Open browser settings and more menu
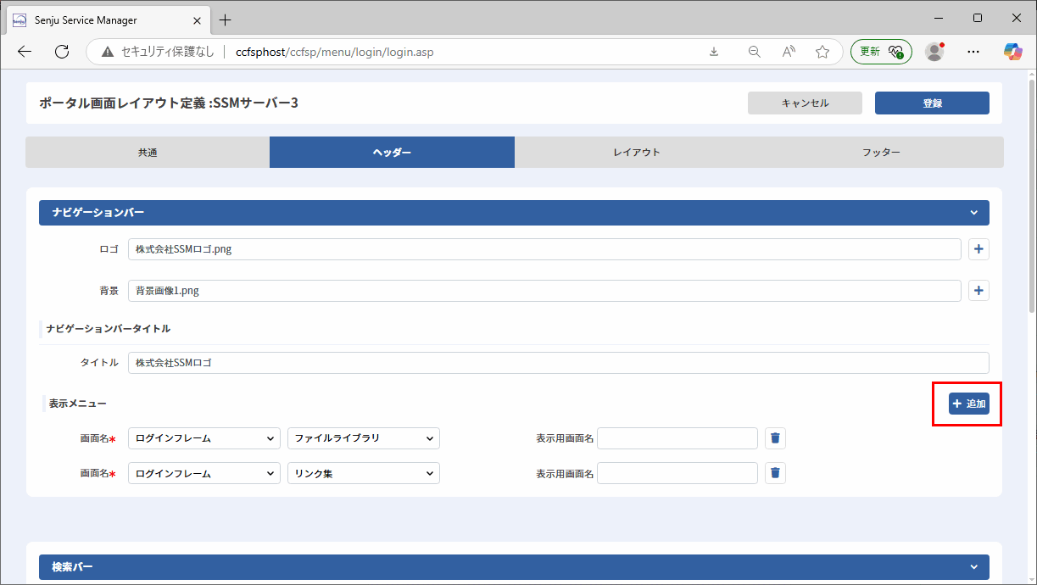1037x585 pixels. pyautogui.click(x=973, y=52)
